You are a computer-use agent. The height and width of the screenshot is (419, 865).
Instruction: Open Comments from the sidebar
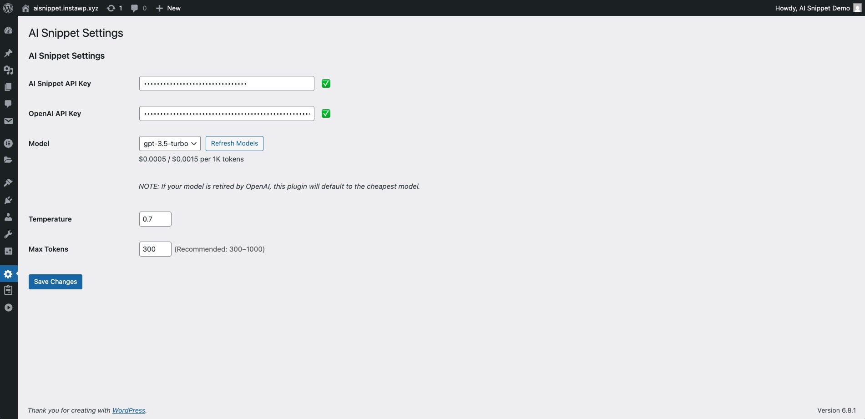[x=8, y=104]
